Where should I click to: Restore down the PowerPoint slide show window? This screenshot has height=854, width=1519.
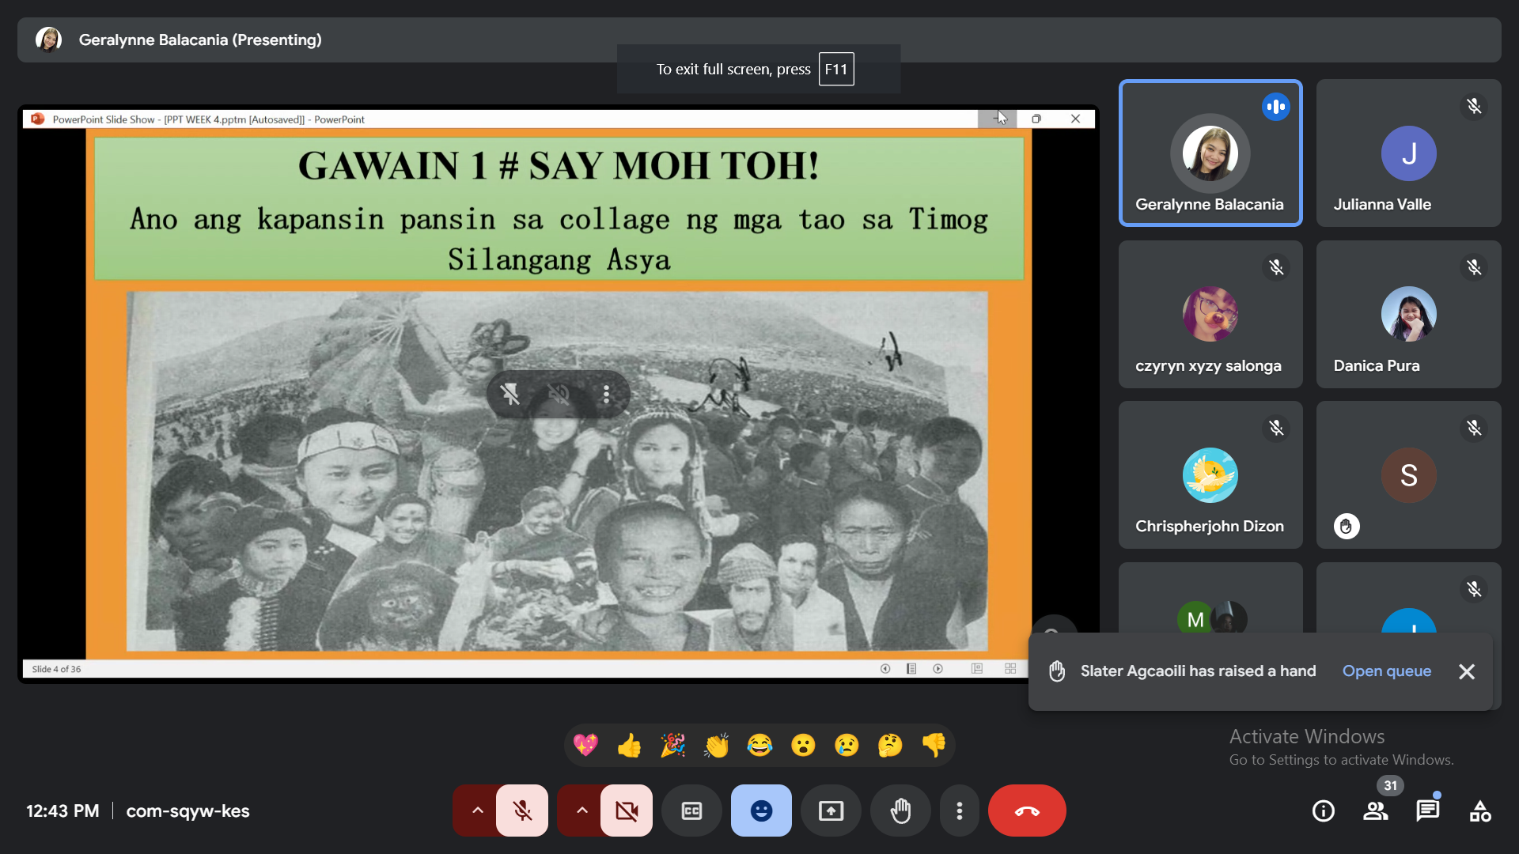(x=1036, y=119)
